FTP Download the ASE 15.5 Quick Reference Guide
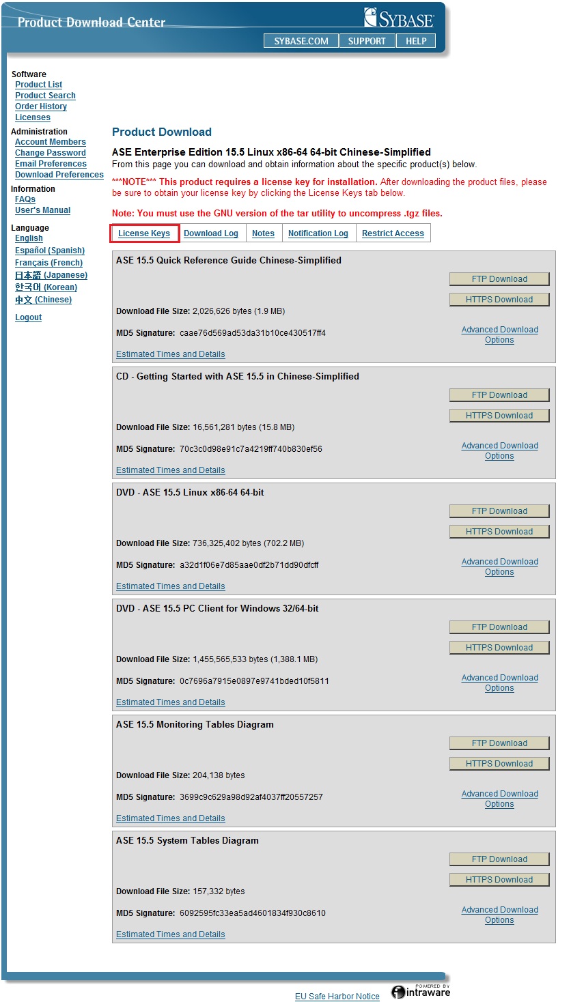 (499, 279)
